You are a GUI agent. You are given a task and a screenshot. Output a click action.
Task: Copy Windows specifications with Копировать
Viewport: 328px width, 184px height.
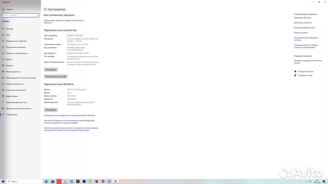tap(51, 110)
